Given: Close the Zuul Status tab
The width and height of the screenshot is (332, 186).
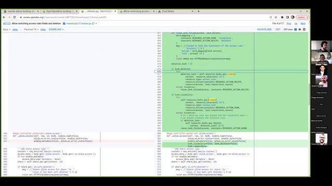Looking at the screenshot, I should tap(192, 11).
